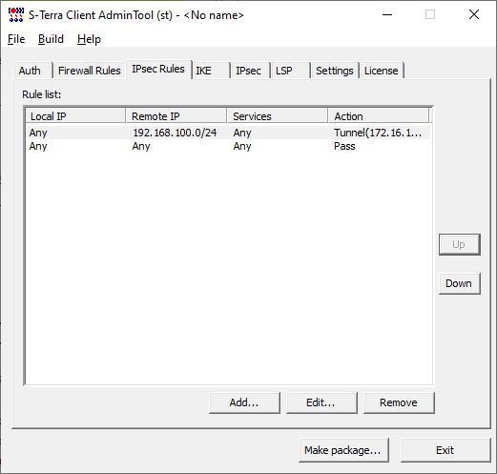Add a new IPsec rule

click(244, 402)
